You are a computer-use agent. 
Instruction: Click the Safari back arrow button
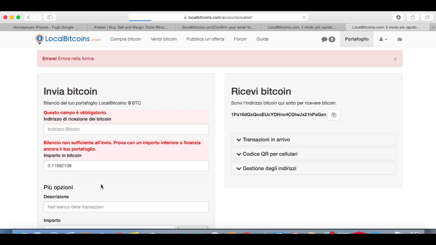[x=29, y=17]
